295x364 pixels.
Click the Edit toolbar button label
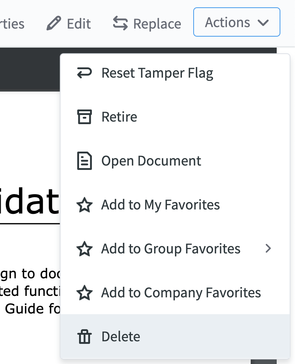tap(79, 24)
